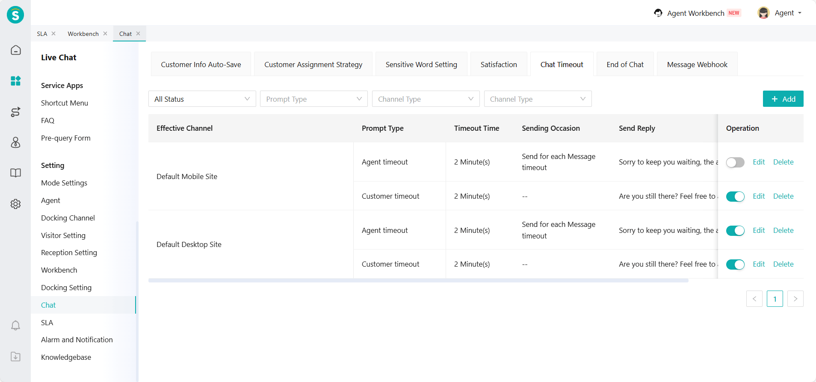Click the routing flow icon in sidebar

(16, 112)
